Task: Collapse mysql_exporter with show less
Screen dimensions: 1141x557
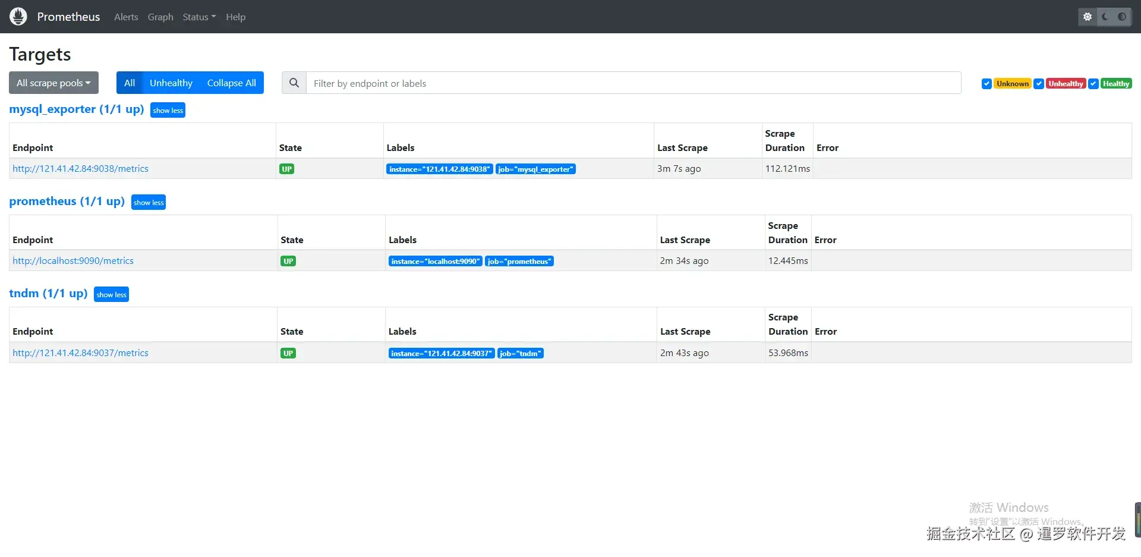Action: tap(168, 111)
